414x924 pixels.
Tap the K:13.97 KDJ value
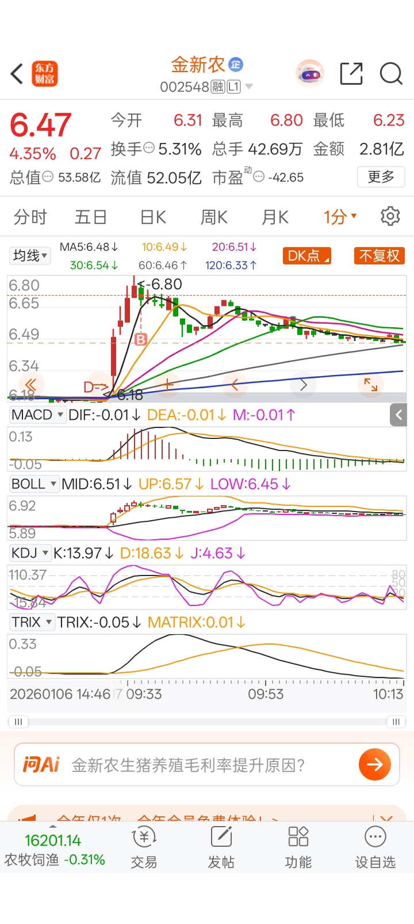point(84,553)
